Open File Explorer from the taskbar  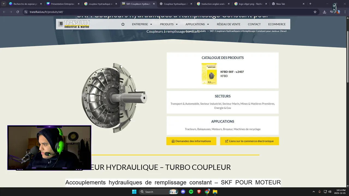coord(215,192)
